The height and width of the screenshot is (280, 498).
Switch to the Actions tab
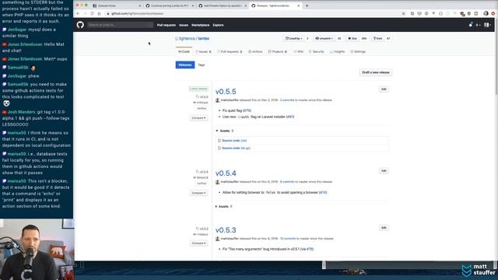(255, 51)
